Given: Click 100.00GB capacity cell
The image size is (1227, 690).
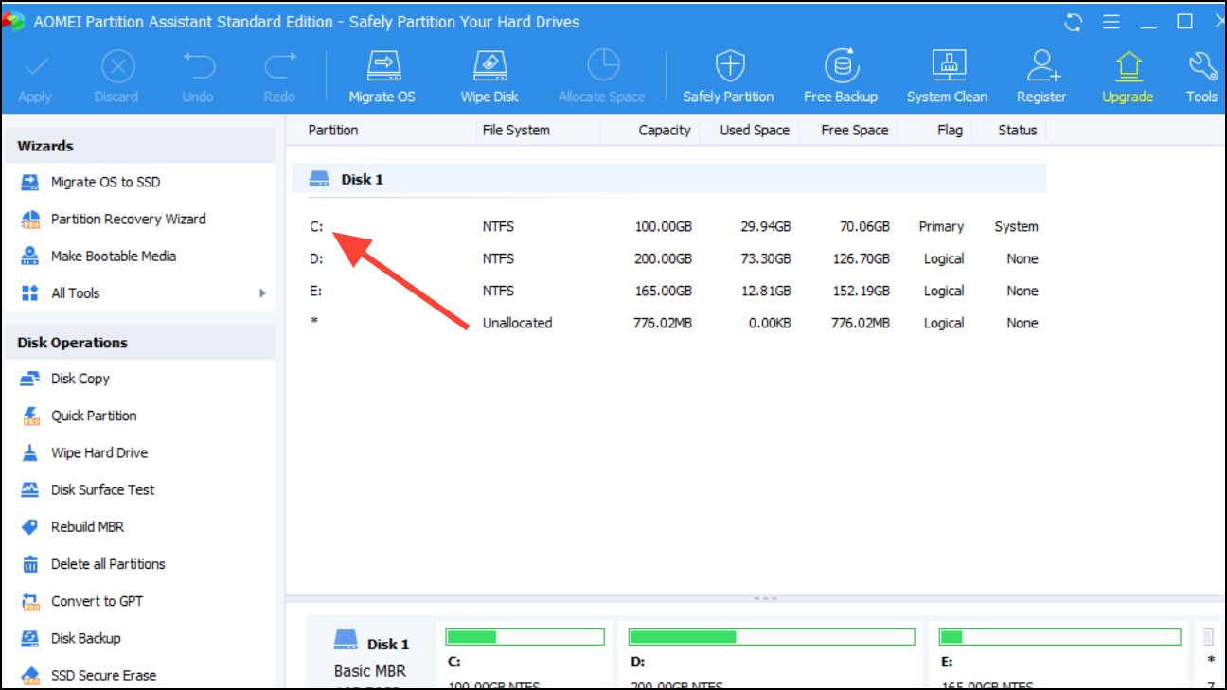Looking at the screenshot, I should click(x=663, y=226).
